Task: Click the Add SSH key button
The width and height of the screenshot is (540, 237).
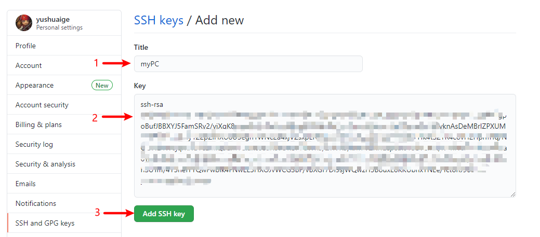Action: [164, 214]
